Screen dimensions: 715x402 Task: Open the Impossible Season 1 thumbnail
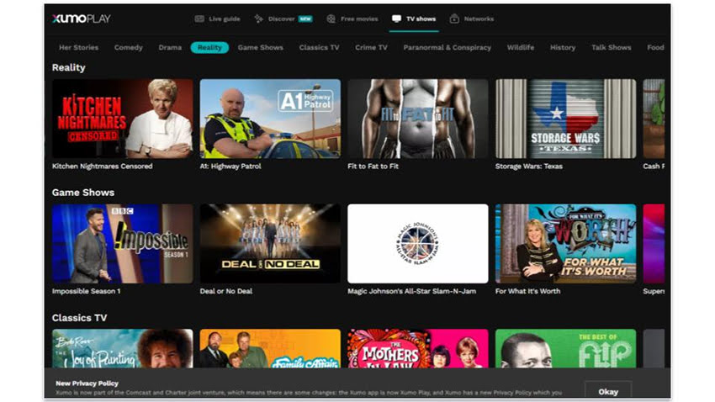pyautogui.click(x=122, y=243)
